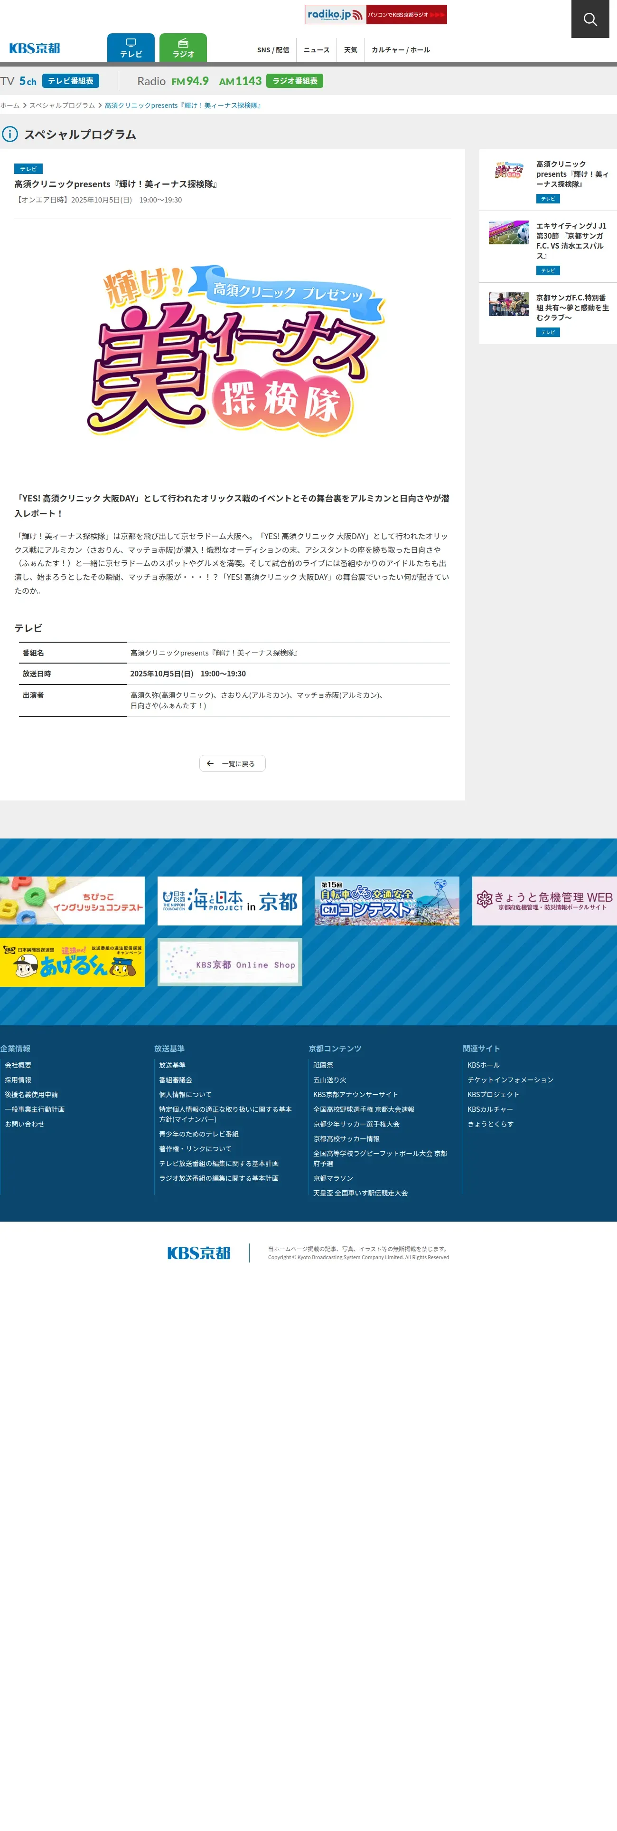This screenshot has height=1831, width=617.
Task: Click the ラジオ番組表 button
Action: point(295,81)
